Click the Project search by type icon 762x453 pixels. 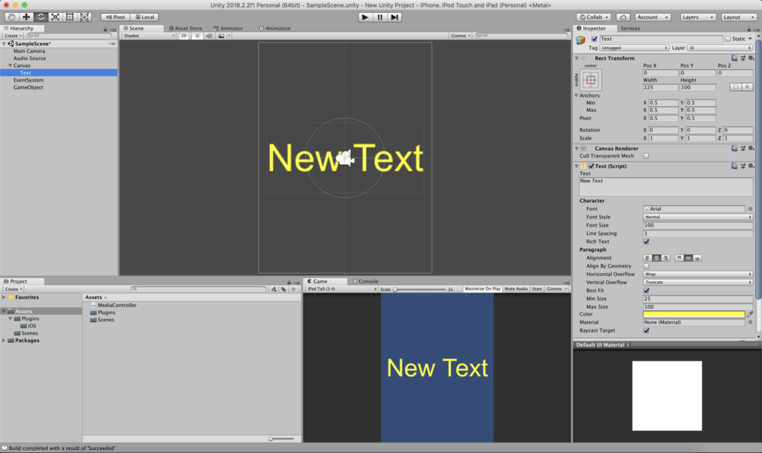tap(274, 289)
